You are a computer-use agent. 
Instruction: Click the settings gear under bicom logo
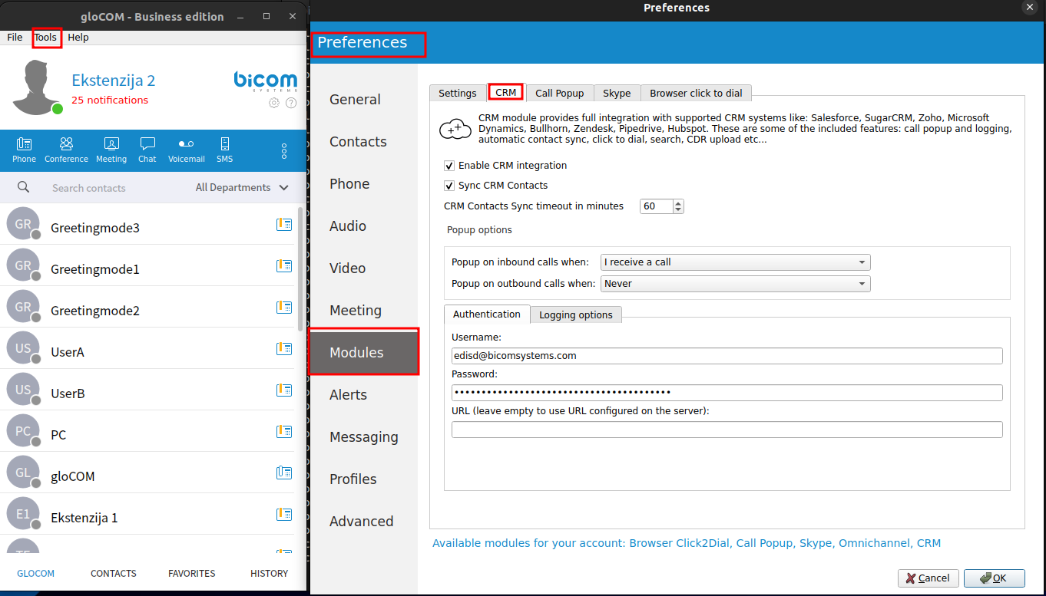pos(274,103)
